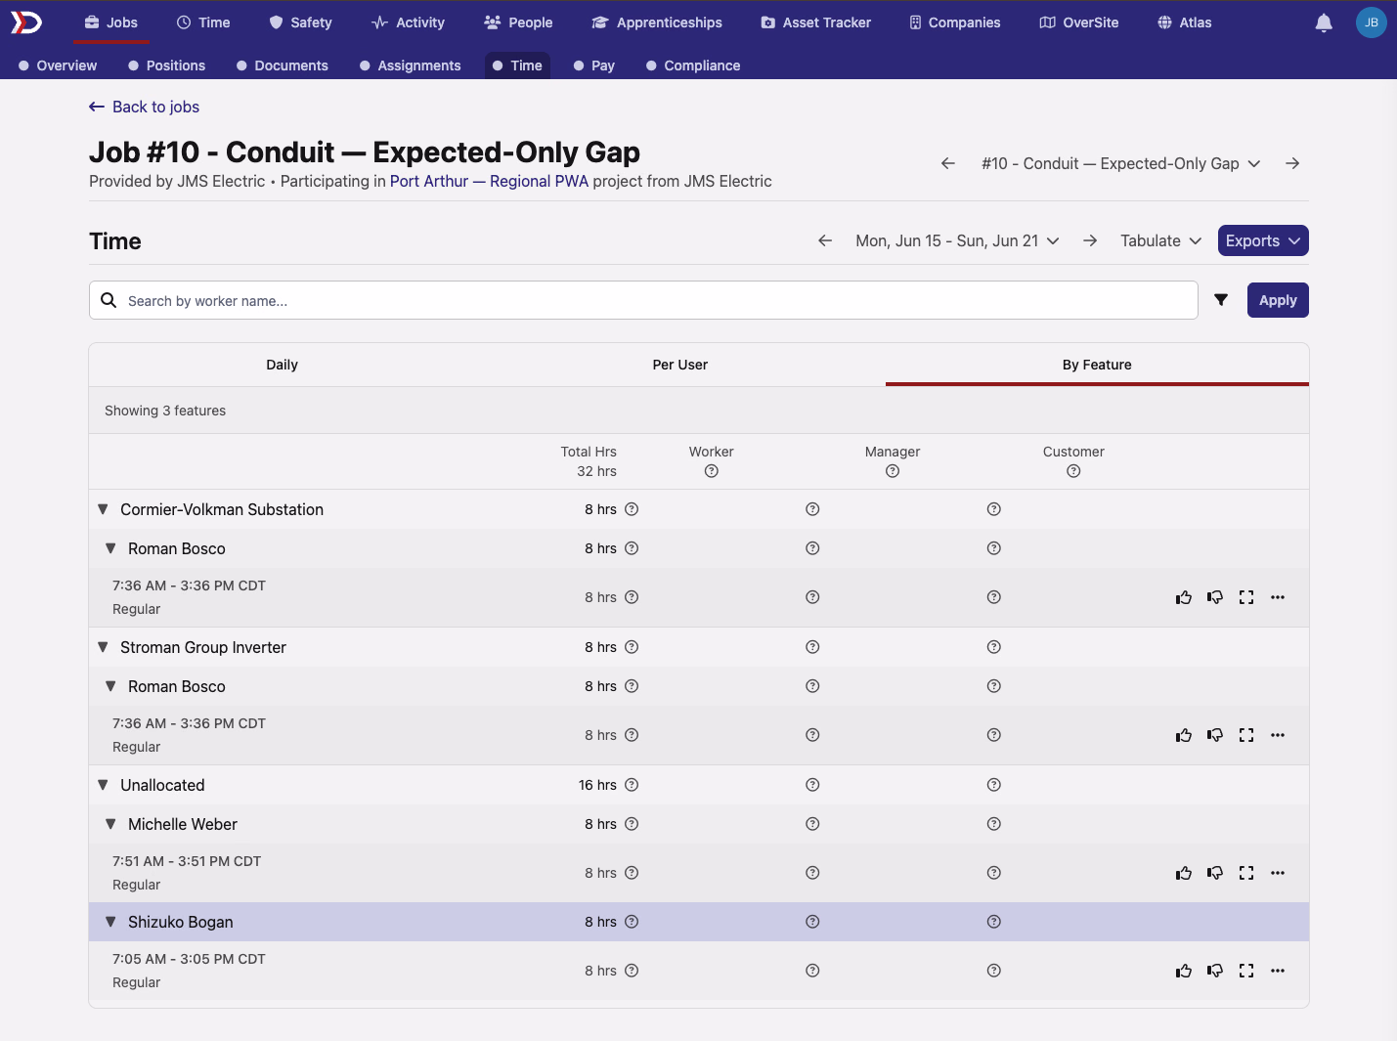Go to the previous job with the left arrow

tap(947, 163)
